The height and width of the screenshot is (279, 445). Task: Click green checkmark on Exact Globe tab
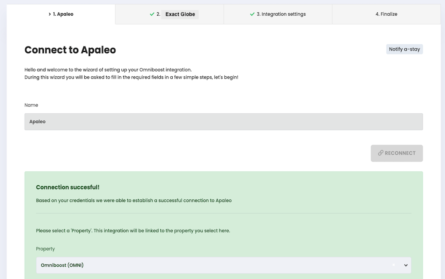point(152,14)
